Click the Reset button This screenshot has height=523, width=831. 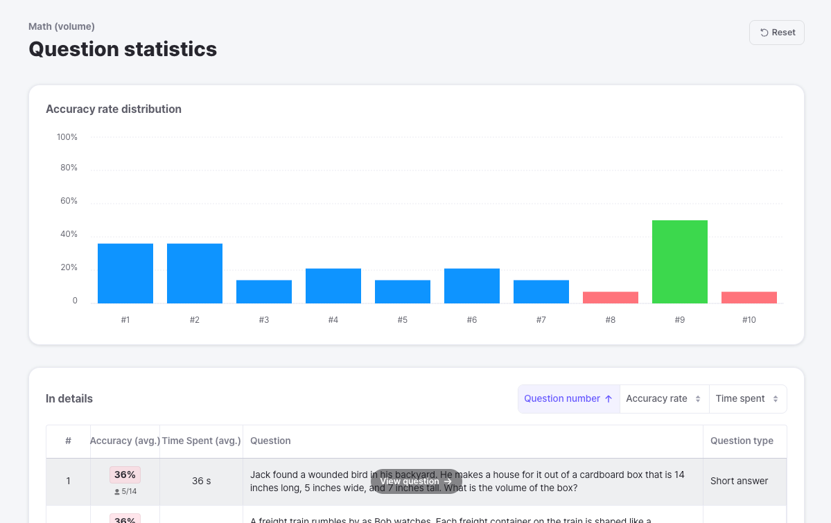coord(776,33)
